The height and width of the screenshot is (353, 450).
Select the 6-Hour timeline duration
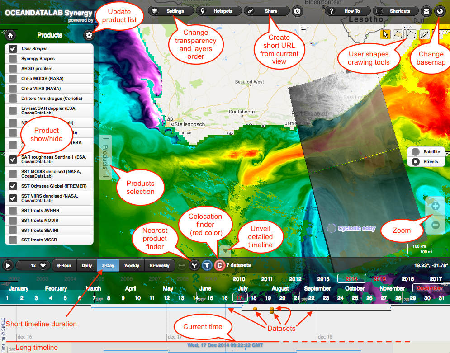64,265
